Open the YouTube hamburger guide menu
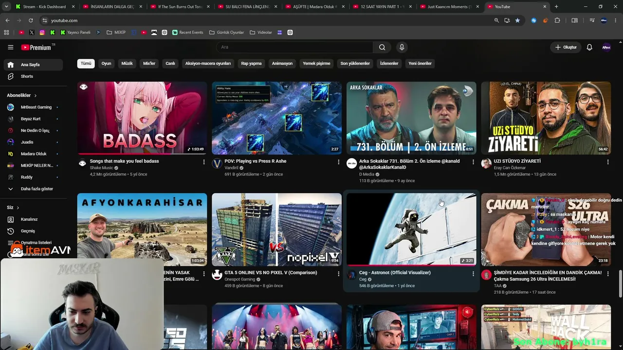The height and width of the screenshot is (350, 623). [10, 47]
